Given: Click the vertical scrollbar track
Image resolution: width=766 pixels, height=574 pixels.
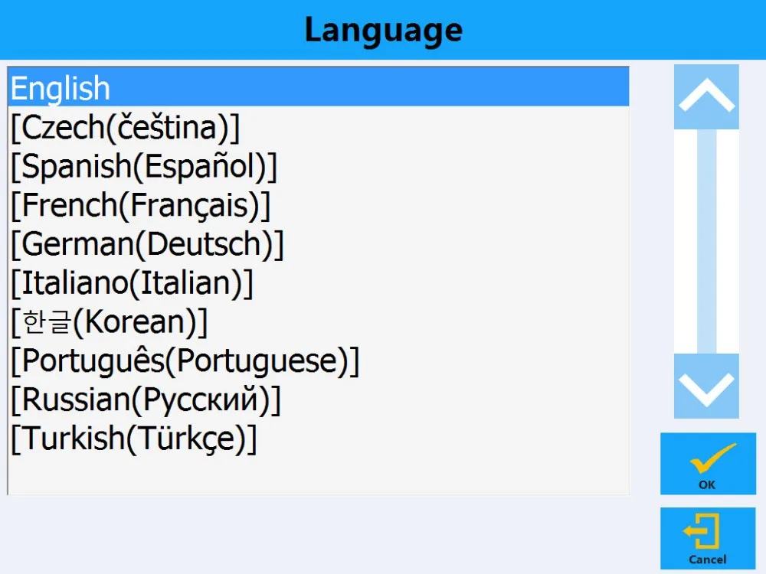Looking at the screenshot, I should [706, 230].
